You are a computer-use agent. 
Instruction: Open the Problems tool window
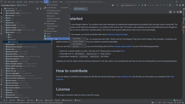click(21, 100)
